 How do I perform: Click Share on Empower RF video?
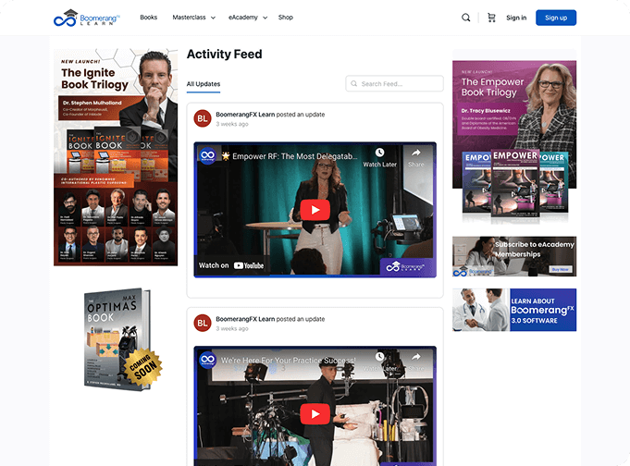click(x=416, y=158)
